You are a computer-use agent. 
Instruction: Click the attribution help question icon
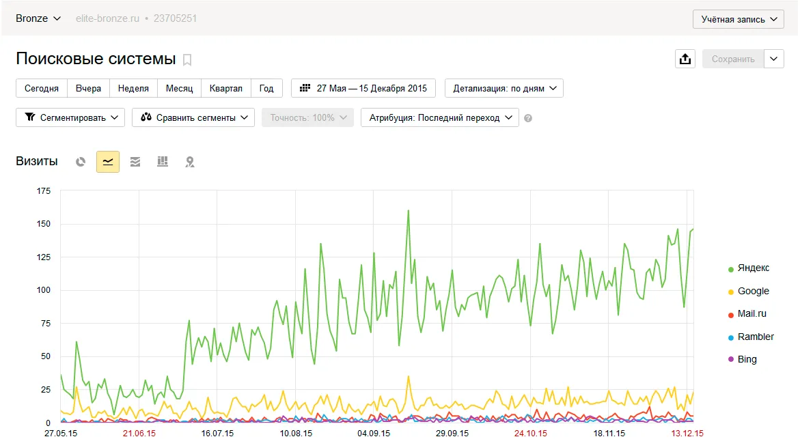528,118
